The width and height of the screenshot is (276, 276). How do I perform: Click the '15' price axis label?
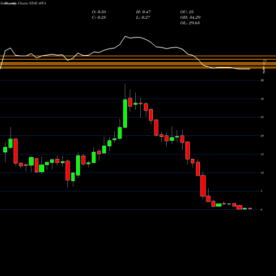pyautogui.click(x=262, y=154)
